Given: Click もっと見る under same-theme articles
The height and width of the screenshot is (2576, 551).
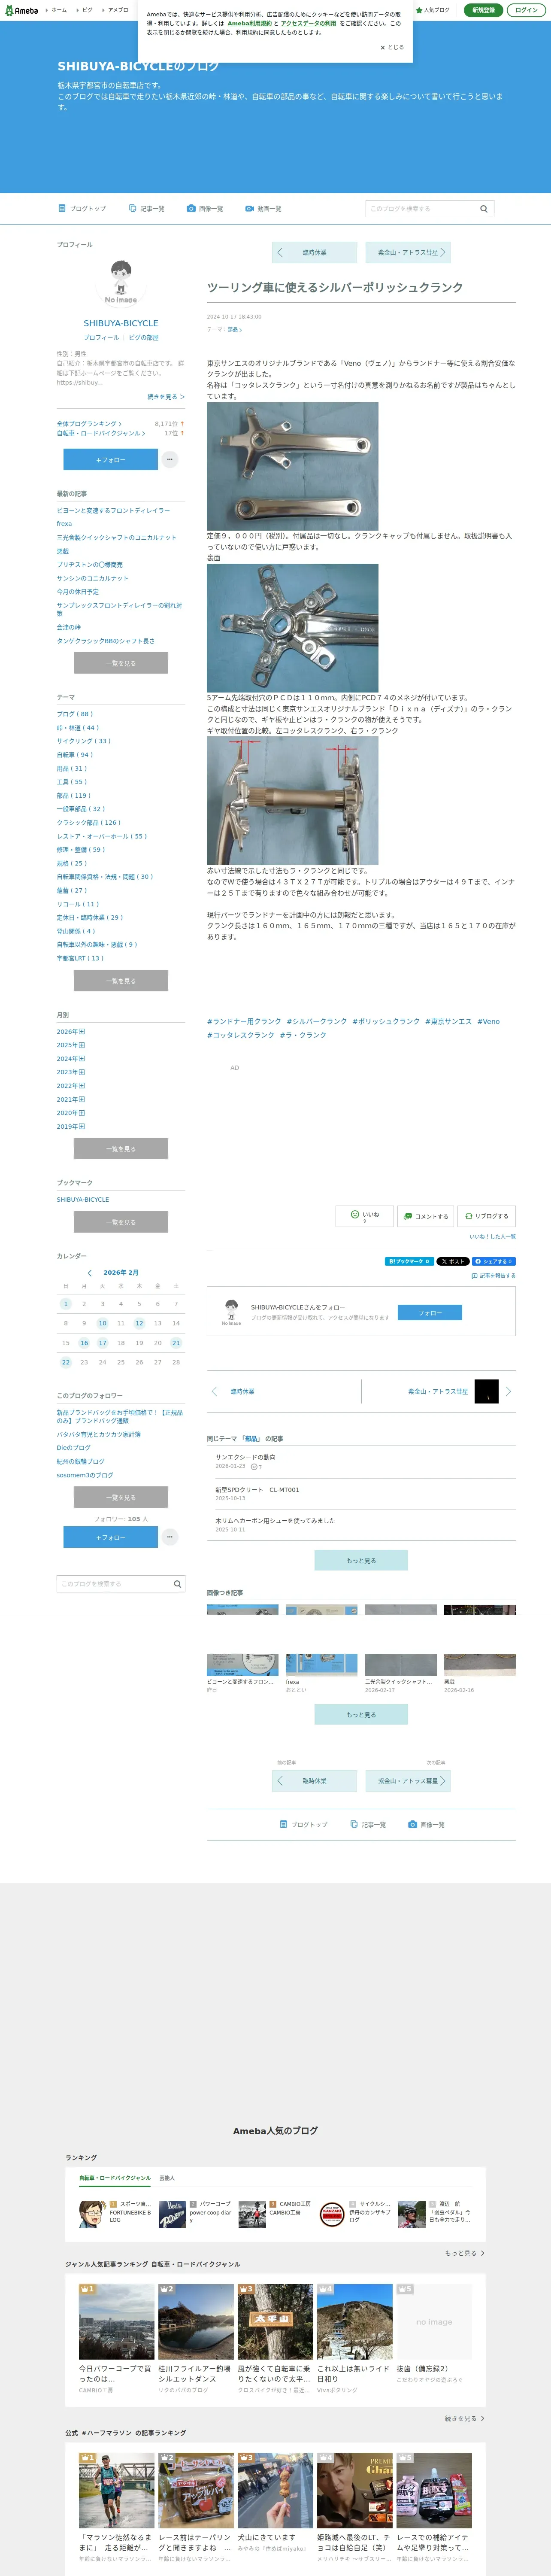Looking at the screenshot, I should pos(361,1560).
